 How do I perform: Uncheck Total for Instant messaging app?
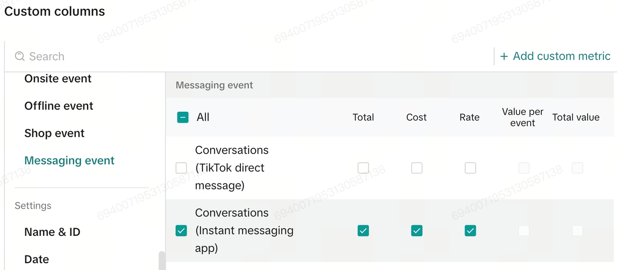click(x=363, y=231)
